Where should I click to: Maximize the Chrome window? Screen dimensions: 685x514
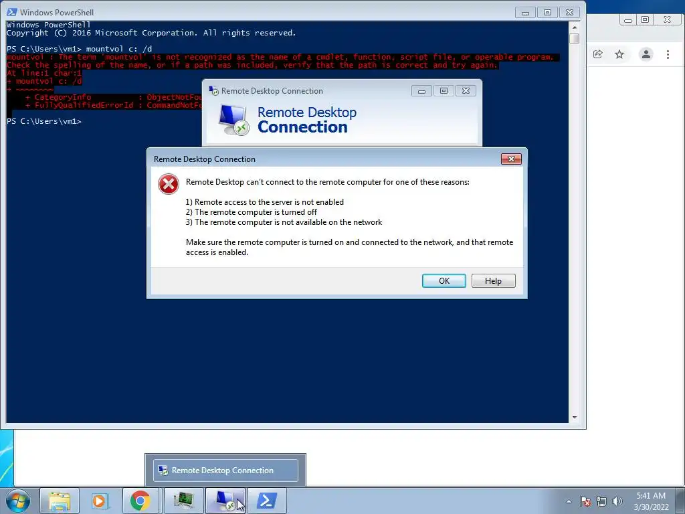point(645,19)
